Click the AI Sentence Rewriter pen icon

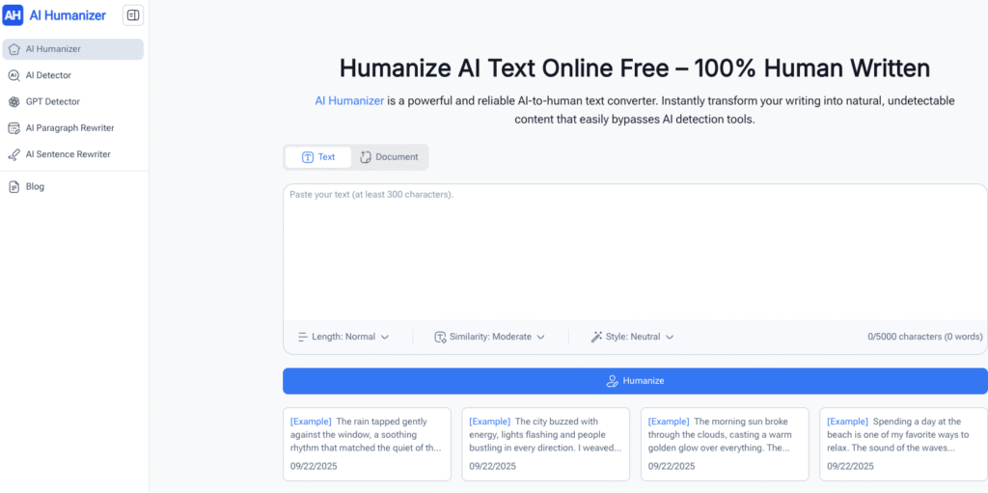tap(14, 154)
